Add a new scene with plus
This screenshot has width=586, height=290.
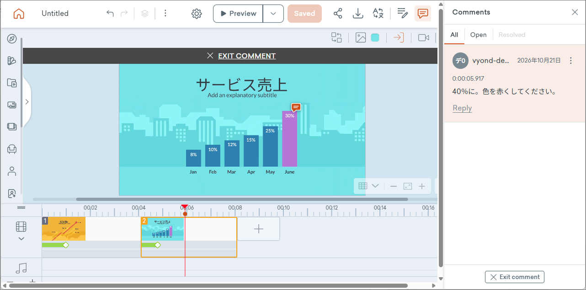coord(259,229)
